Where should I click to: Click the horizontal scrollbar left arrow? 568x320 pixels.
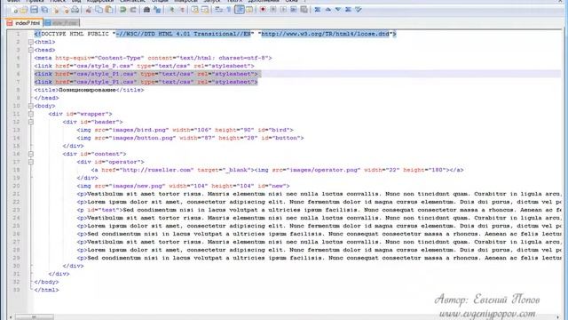pos(10,317)
